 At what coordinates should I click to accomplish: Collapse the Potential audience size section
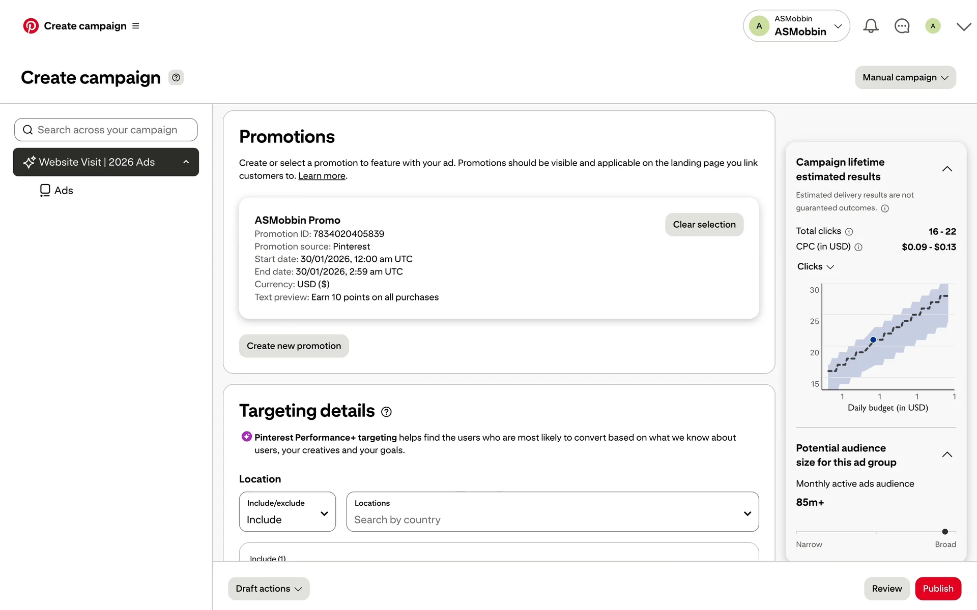947,455
